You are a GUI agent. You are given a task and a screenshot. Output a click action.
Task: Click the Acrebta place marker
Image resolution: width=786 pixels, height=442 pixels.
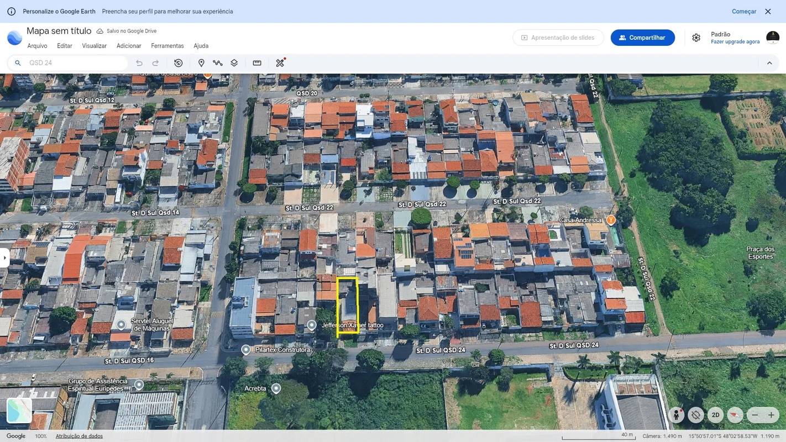[x=276, y=388]
